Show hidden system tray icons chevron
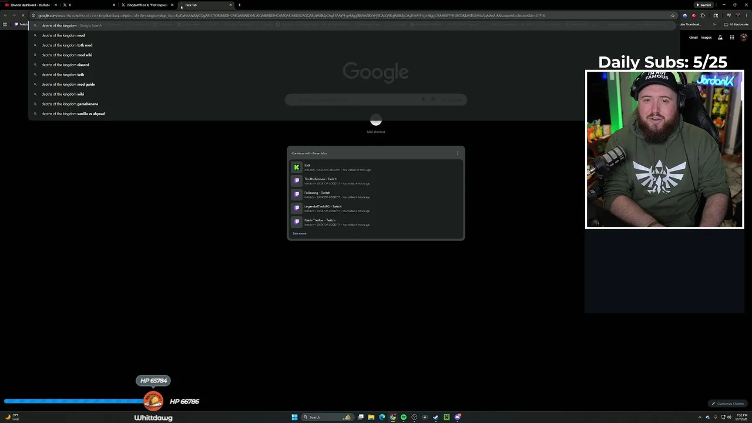This screenshot has width=752, height=423. pyautogui.click(x=700, y=417)
